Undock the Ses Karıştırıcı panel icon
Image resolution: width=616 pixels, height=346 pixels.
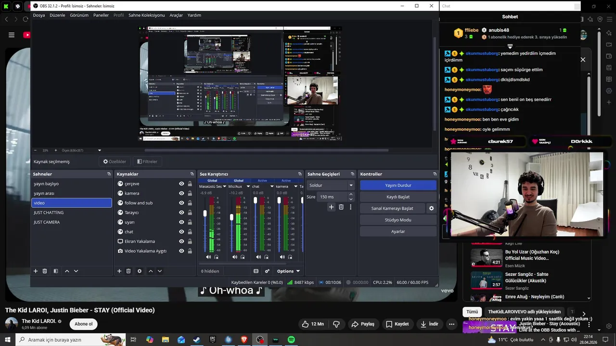point(300,174)
